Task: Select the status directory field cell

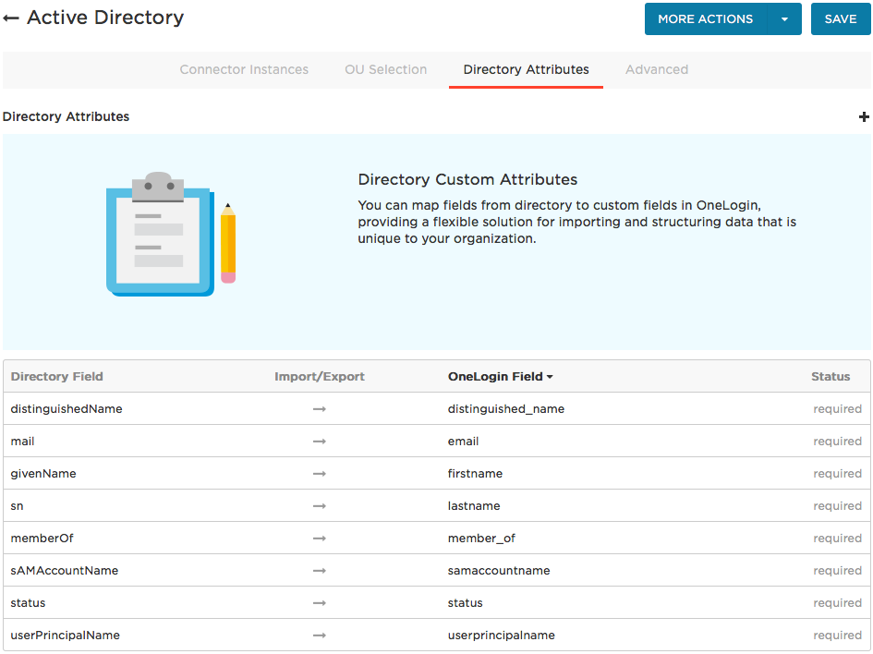Action: pyautogui.click(x=28, y=603)
